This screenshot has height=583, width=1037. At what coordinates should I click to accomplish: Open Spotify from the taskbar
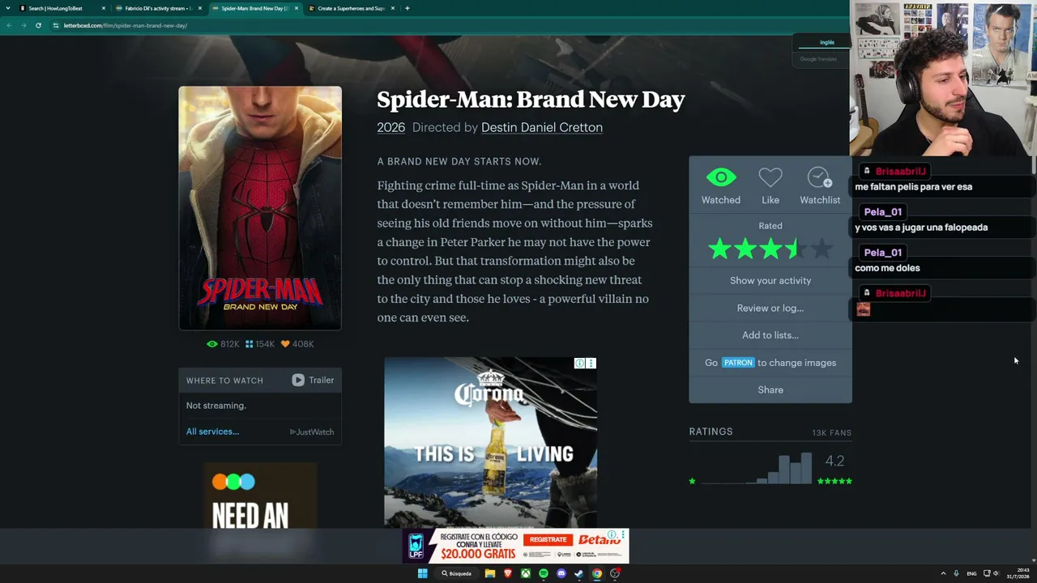(x=544, y=573)
